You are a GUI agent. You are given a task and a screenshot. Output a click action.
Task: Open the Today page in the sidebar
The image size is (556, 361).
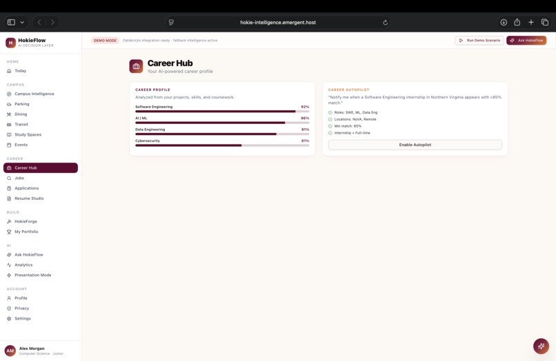41,71
